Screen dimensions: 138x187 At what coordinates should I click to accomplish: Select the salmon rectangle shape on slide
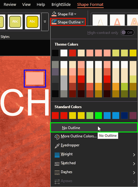coord(35,78)
